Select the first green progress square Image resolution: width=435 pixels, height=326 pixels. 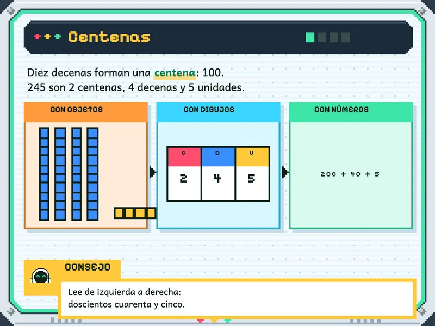(310, 37)
